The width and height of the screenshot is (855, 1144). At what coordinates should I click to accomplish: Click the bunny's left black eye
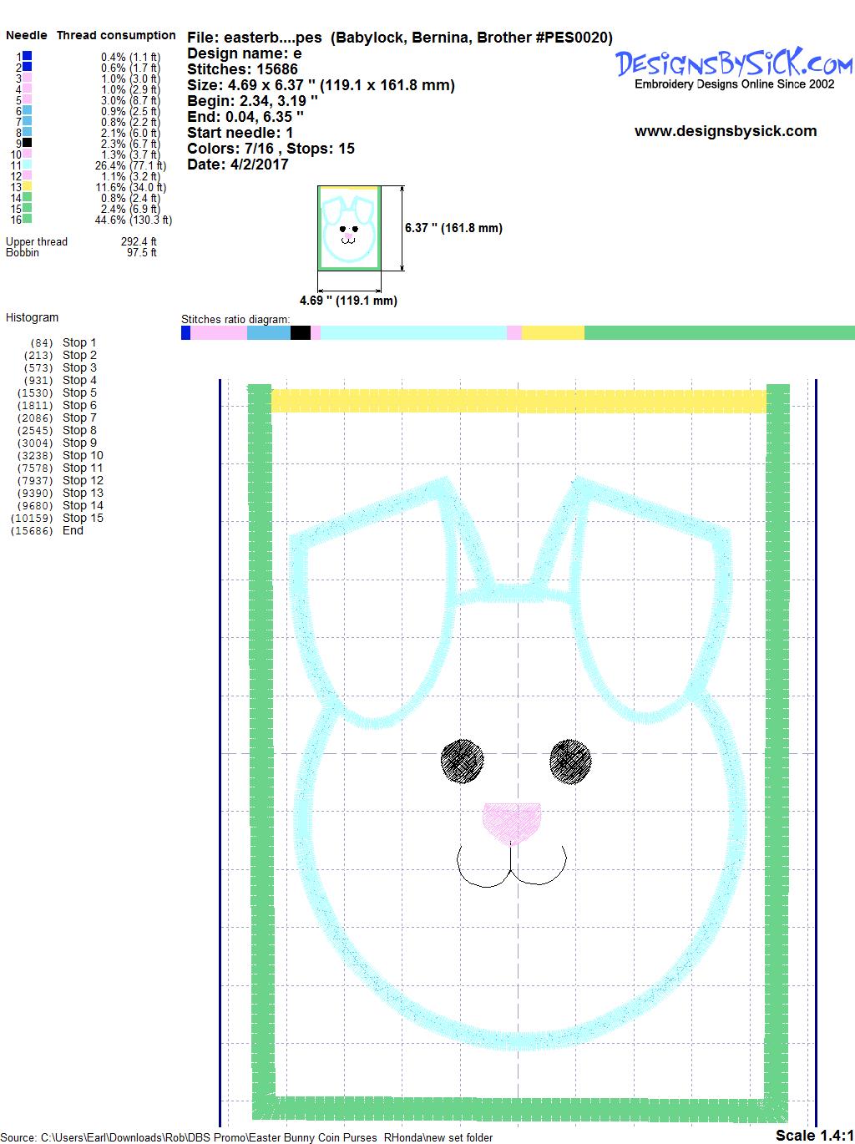pos(463,761)
